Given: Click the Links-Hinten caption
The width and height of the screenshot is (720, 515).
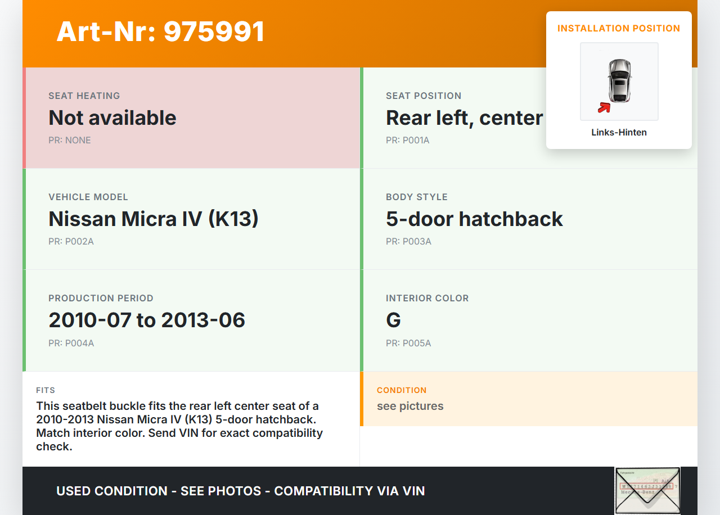Looking at the screenshot, I should pos(619,133).
